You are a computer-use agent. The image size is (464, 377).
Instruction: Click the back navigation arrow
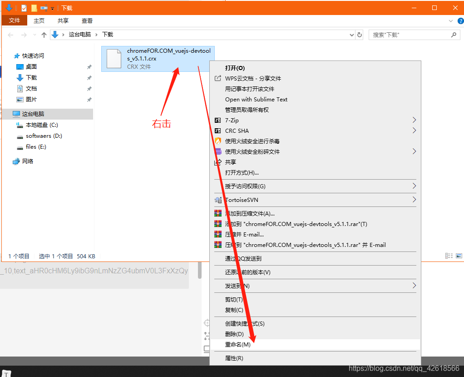(x=10, y=35)
